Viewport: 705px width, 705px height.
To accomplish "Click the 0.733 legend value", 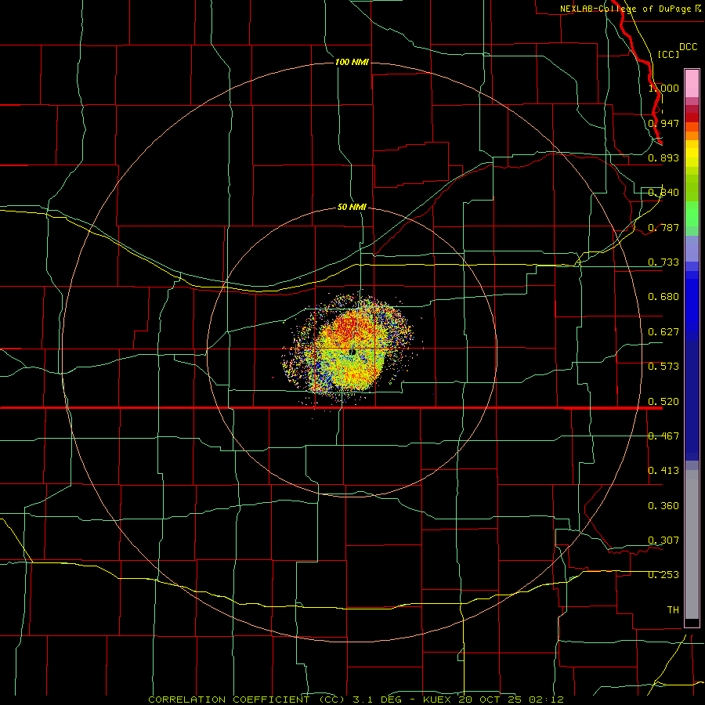I will (x=663, y=262).
